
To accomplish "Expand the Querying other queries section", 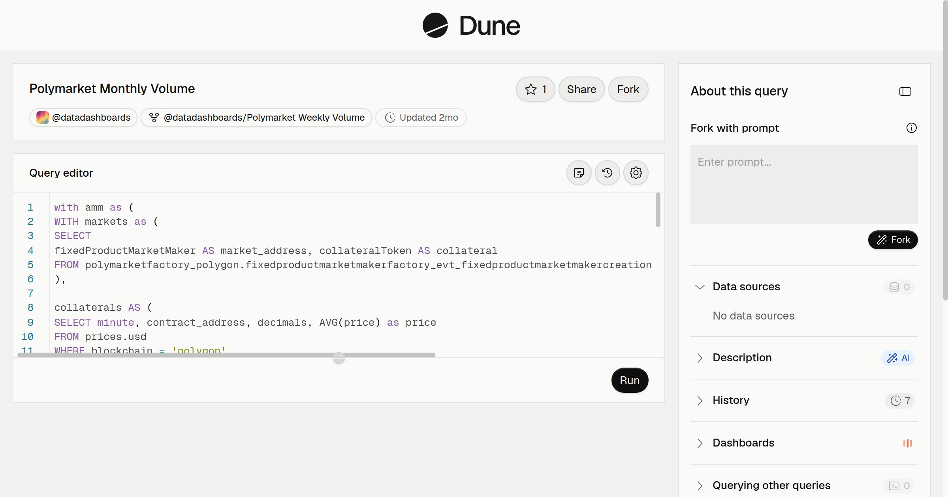I will pyautogui.click(x=700, y=486).
